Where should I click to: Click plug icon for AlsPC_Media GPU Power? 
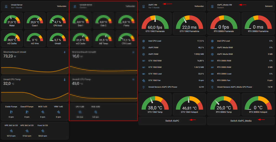212,87
